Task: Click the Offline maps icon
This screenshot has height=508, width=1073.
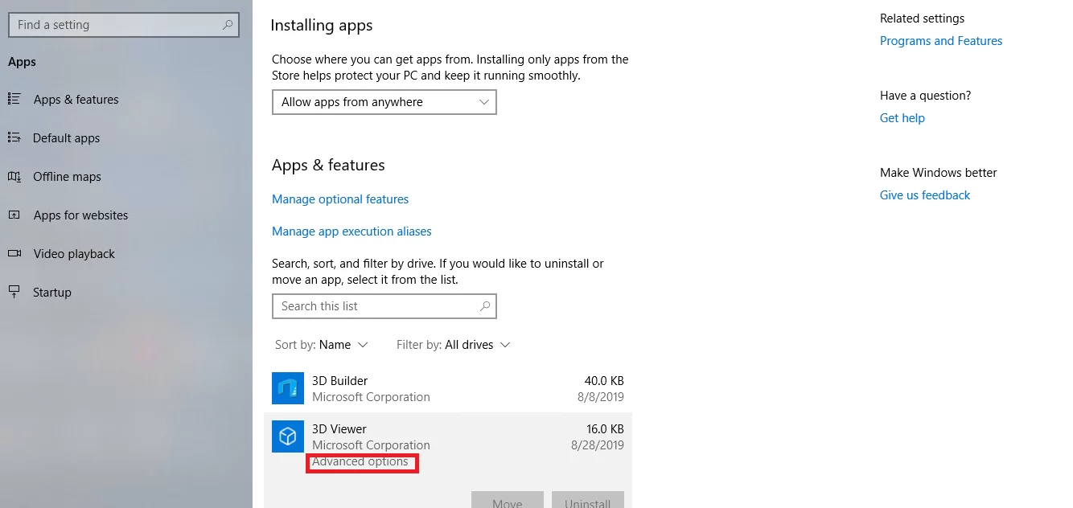Action: coord(14,176)
